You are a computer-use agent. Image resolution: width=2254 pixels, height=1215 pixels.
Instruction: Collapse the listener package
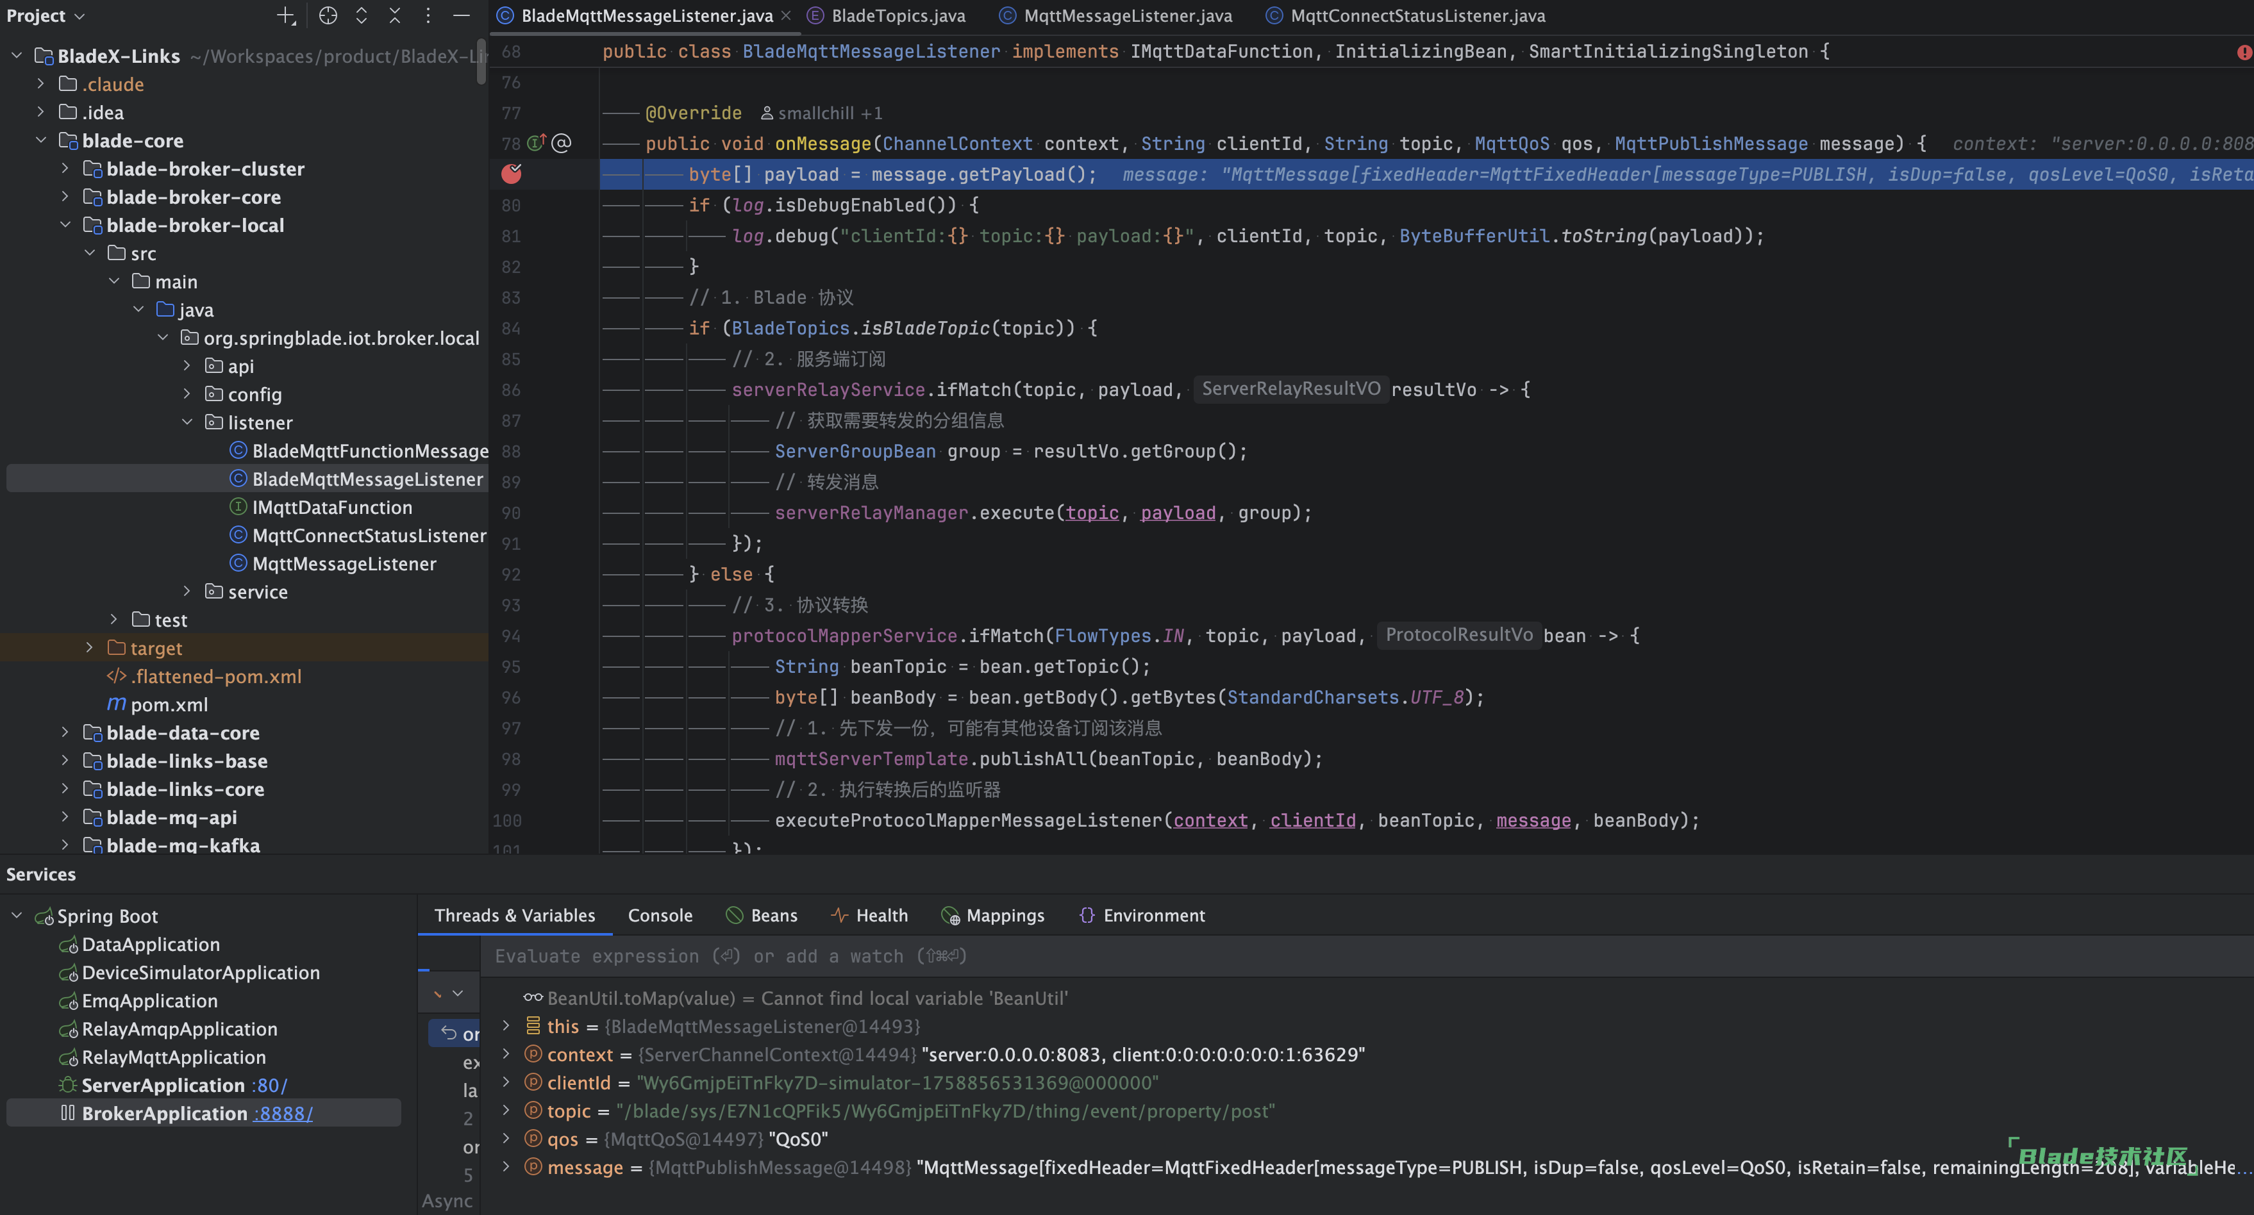(x=187, y=422)
